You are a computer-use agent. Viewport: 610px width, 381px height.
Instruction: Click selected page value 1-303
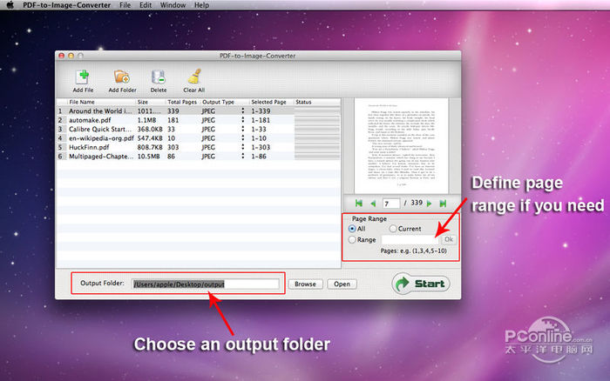coord(261,147)
